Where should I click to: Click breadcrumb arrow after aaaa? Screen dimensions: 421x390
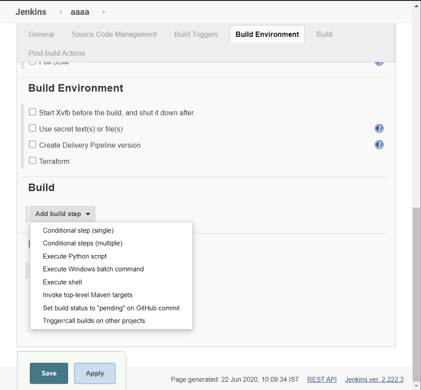pos(103,12)
